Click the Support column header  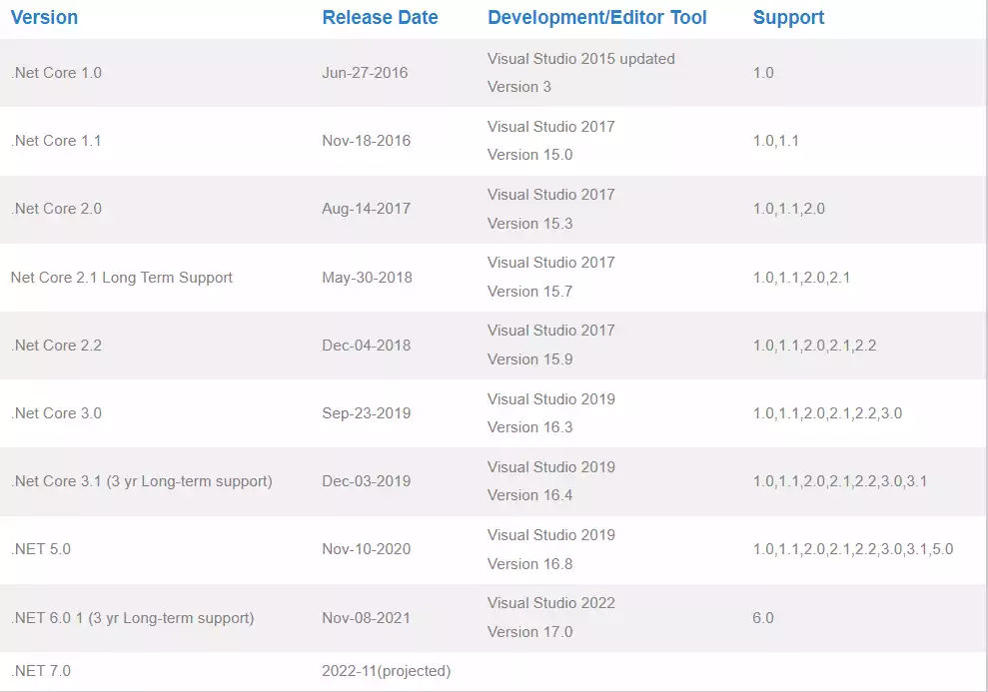(x=788, y=17)
